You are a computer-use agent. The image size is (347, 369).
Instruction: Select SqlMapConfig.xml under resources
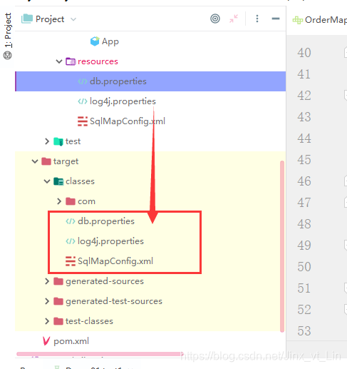(128, 121)
